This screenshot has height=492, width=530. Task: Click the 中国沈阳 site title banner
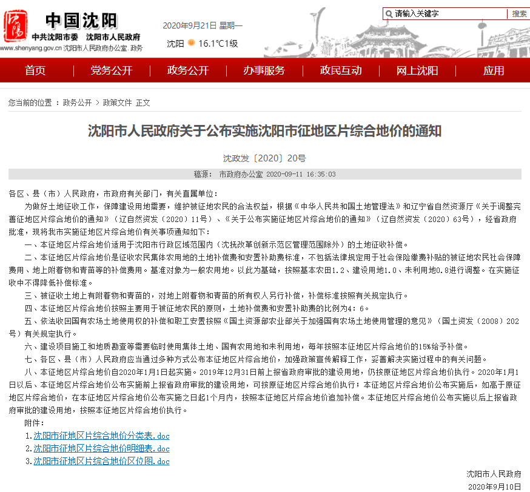coord(82,19)
